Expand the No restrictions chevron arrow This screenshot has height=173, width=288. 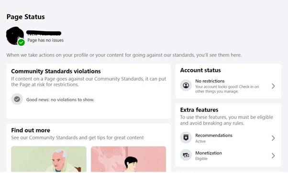point(273,86)
